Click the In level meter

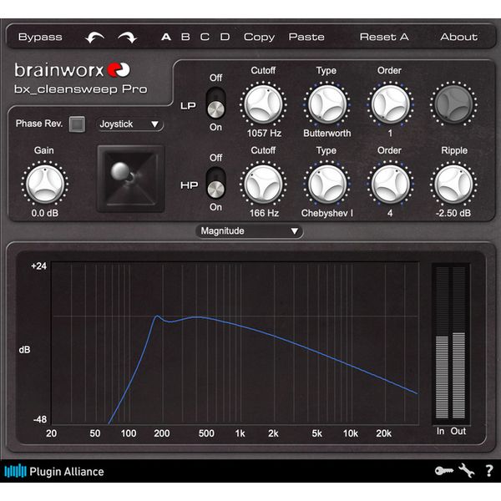tap(442, 342)
